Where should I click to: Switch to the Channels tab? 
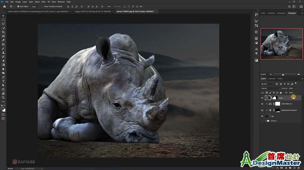[272, 79]
